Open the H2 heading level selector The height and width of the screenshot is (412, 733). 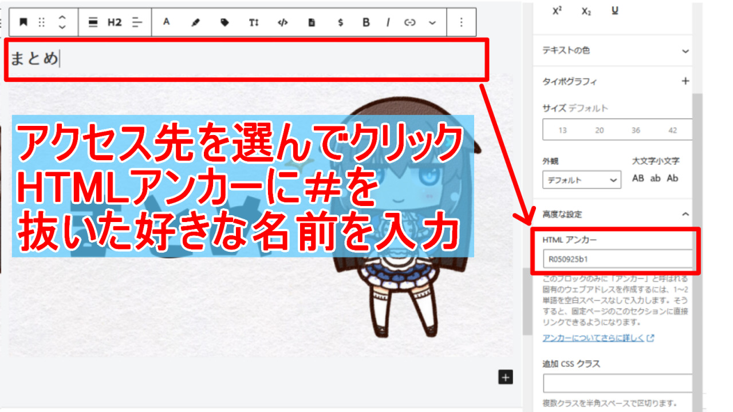[115, 22]
